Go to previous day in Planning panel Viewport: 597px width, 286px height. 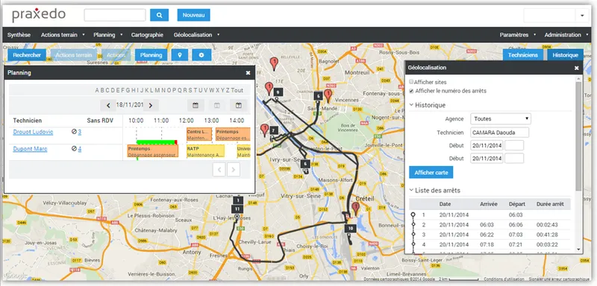(x=108, y=106)
